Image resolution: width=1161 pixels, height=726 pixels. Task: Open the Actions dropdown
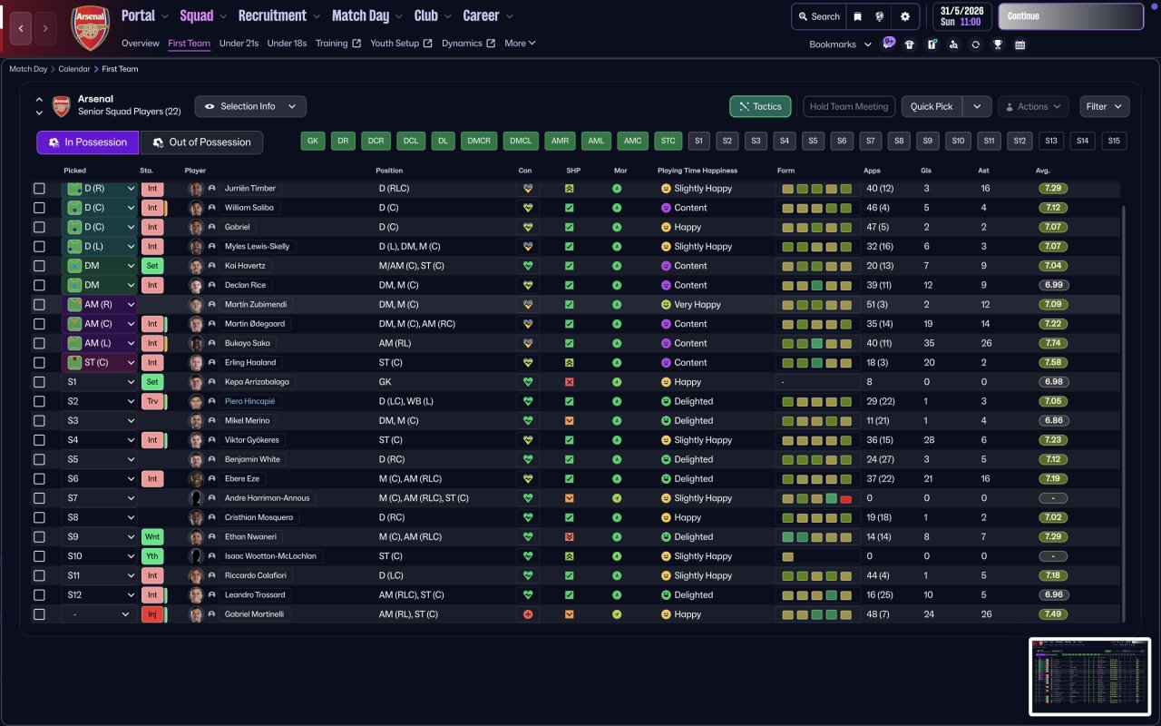coord(1033,106)
